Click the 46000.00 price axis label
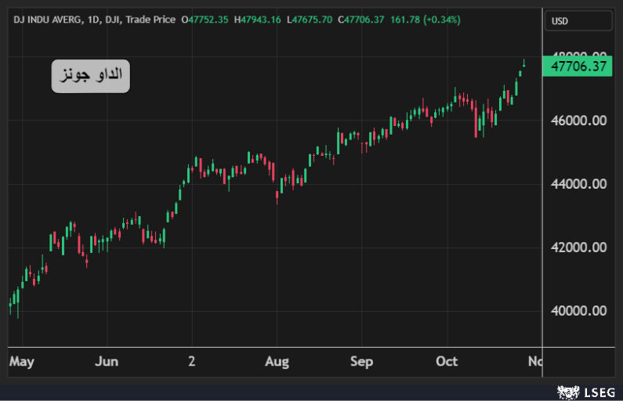Image resolution: width=623 pixels, height=401 pixels. 579,121
